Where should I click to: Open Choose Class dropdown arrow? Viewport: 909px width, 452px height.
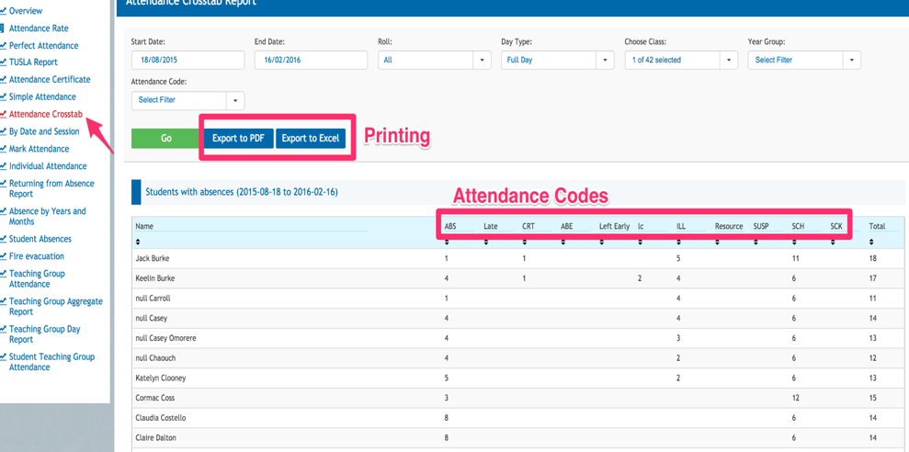point(729,61)
